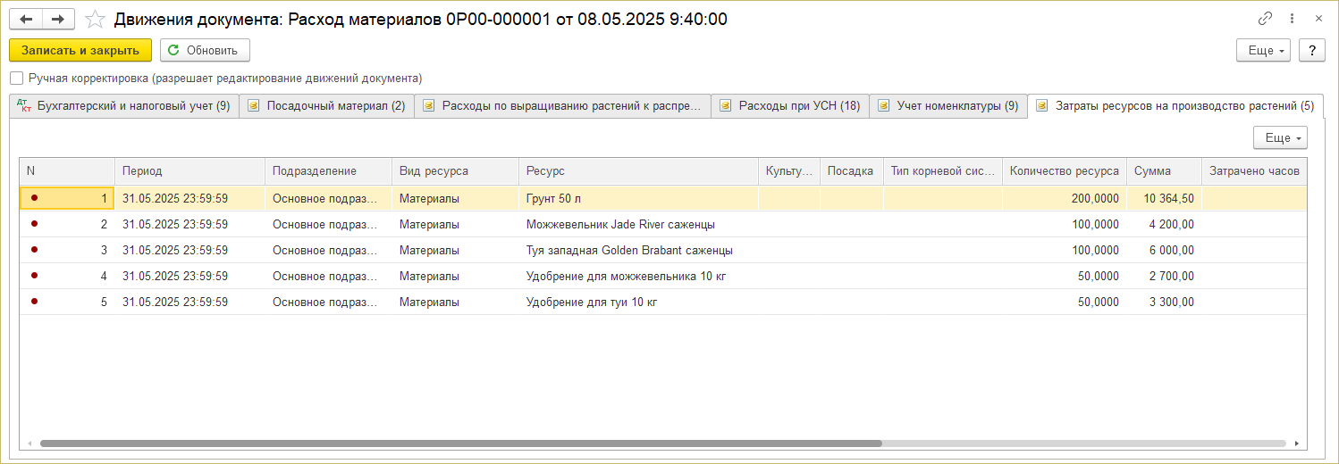Click the Подразделение column header
The image size is (1339, 464).
[328, 170]
